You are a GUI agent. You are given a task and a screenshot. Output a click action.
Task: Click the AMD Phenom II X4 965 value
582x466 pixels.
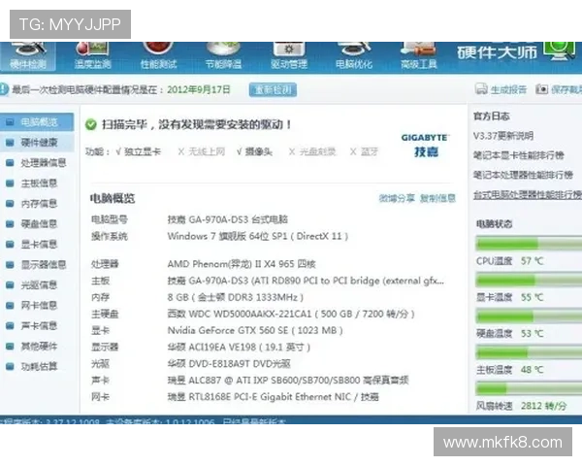pos(242,264)
